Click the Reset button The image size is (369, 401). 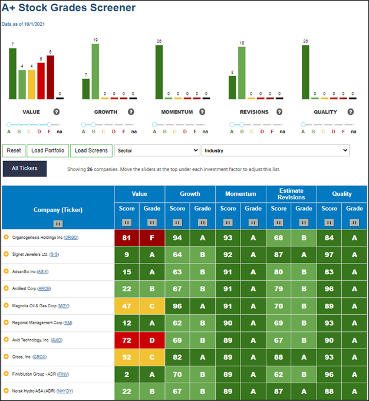pos(14,150)
